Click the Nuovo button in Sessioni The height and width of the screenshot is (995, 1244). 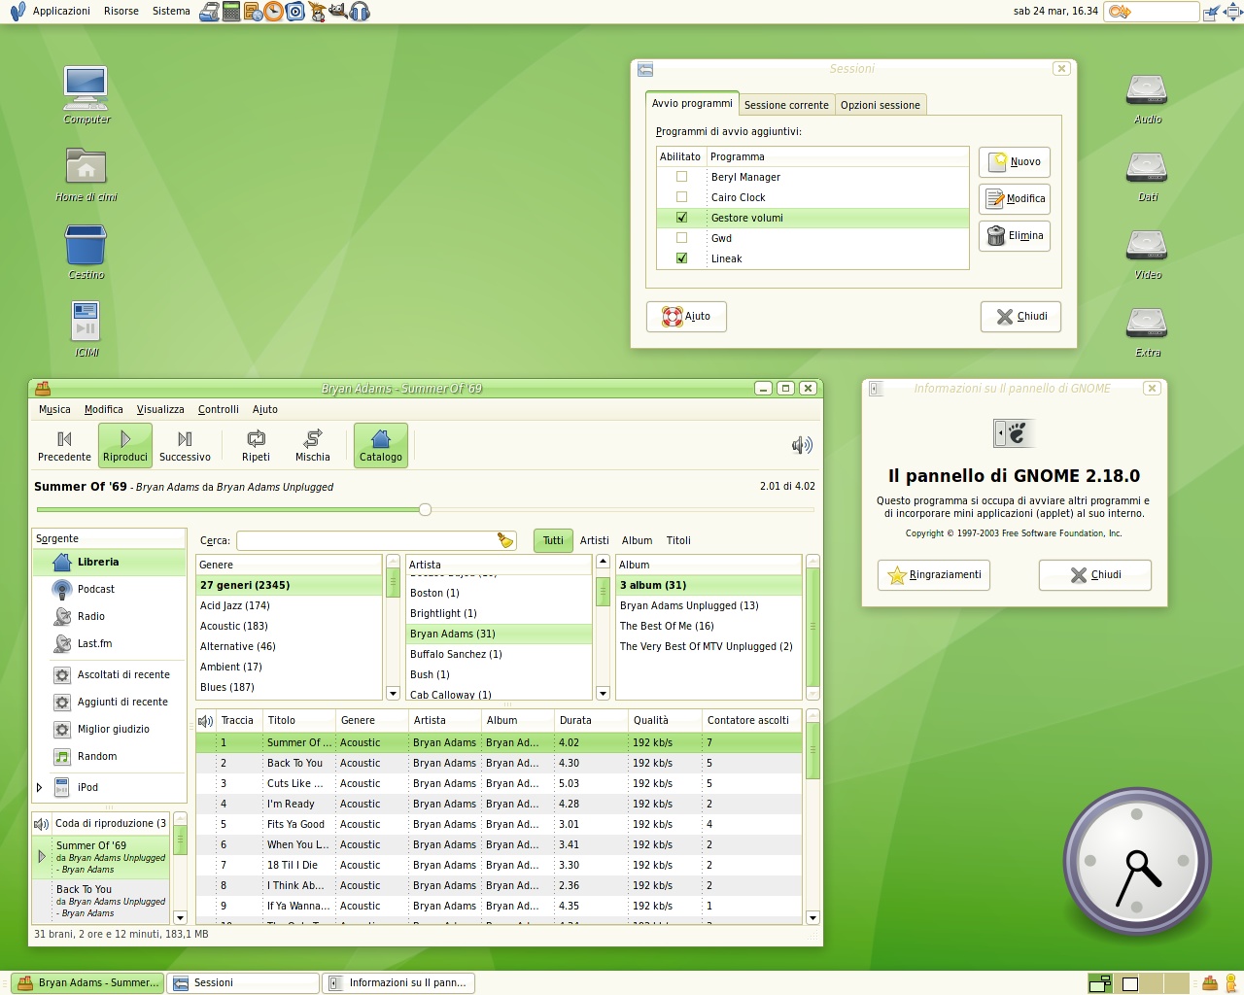coord(1015,162)
